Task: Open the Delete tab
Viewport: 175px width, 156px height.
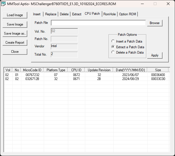Action: [64, 14]
